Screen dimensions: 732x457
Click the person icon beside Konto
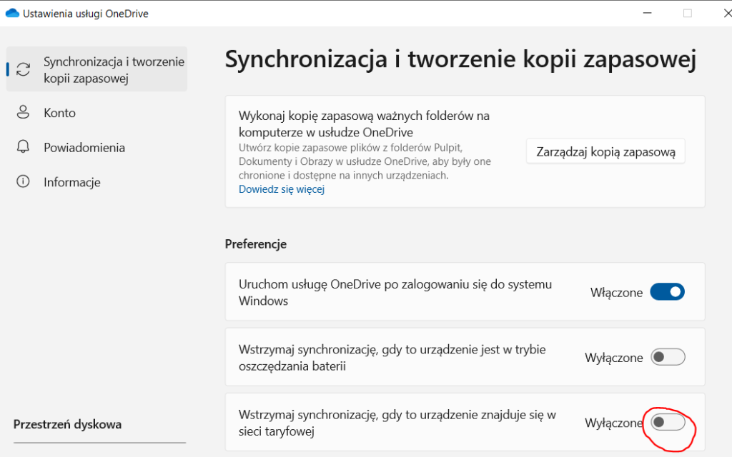point(23,112)
